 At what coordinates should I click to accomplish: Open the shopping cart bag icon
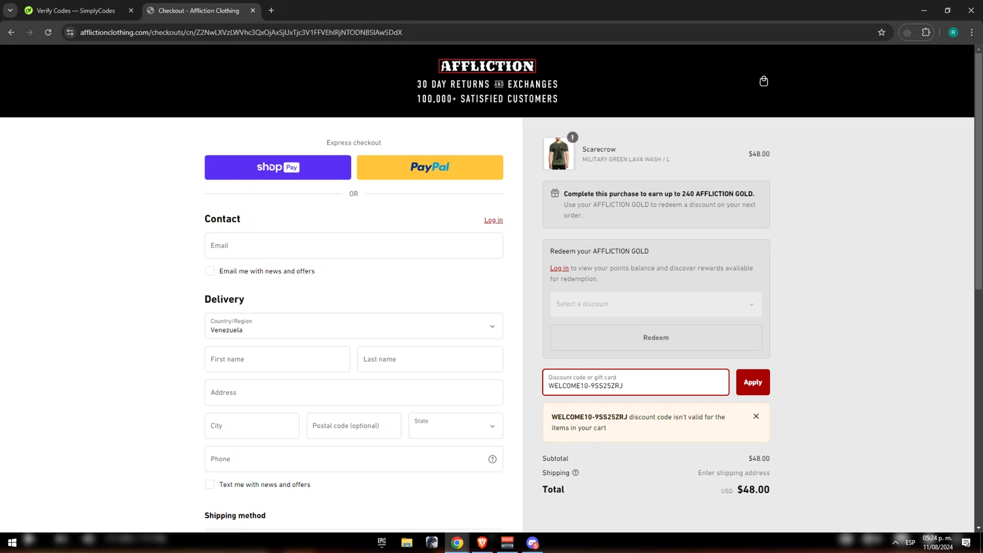tap(763, 81)
